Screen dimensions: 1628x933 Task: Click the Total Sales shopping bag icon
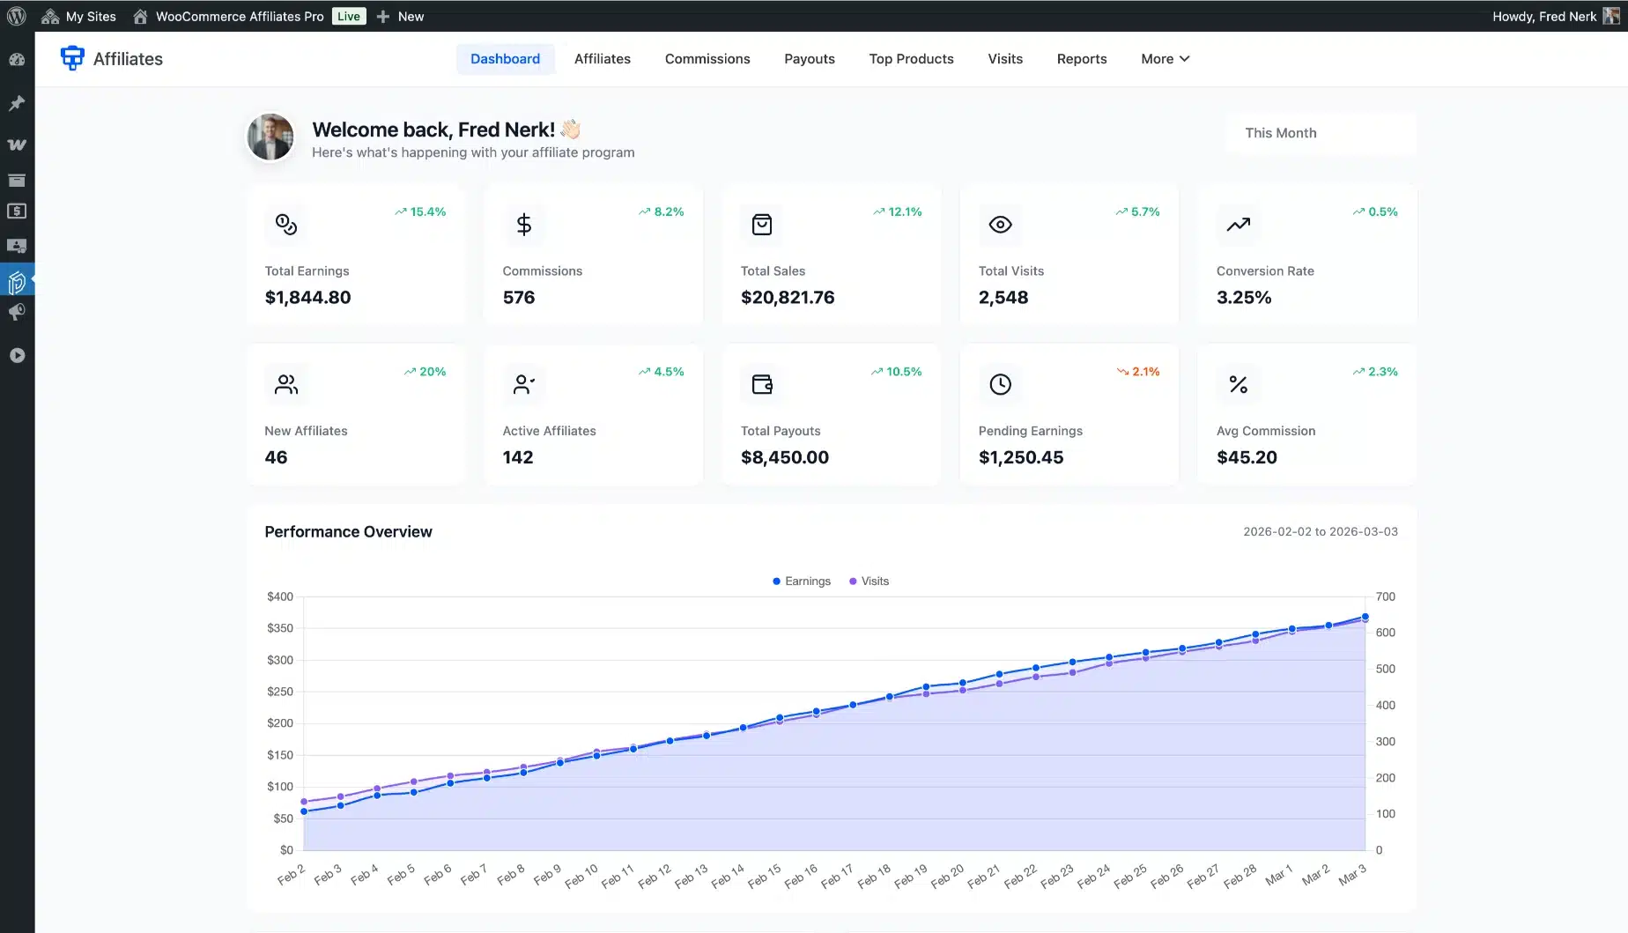pyautogui.click(x=762, y=225)
